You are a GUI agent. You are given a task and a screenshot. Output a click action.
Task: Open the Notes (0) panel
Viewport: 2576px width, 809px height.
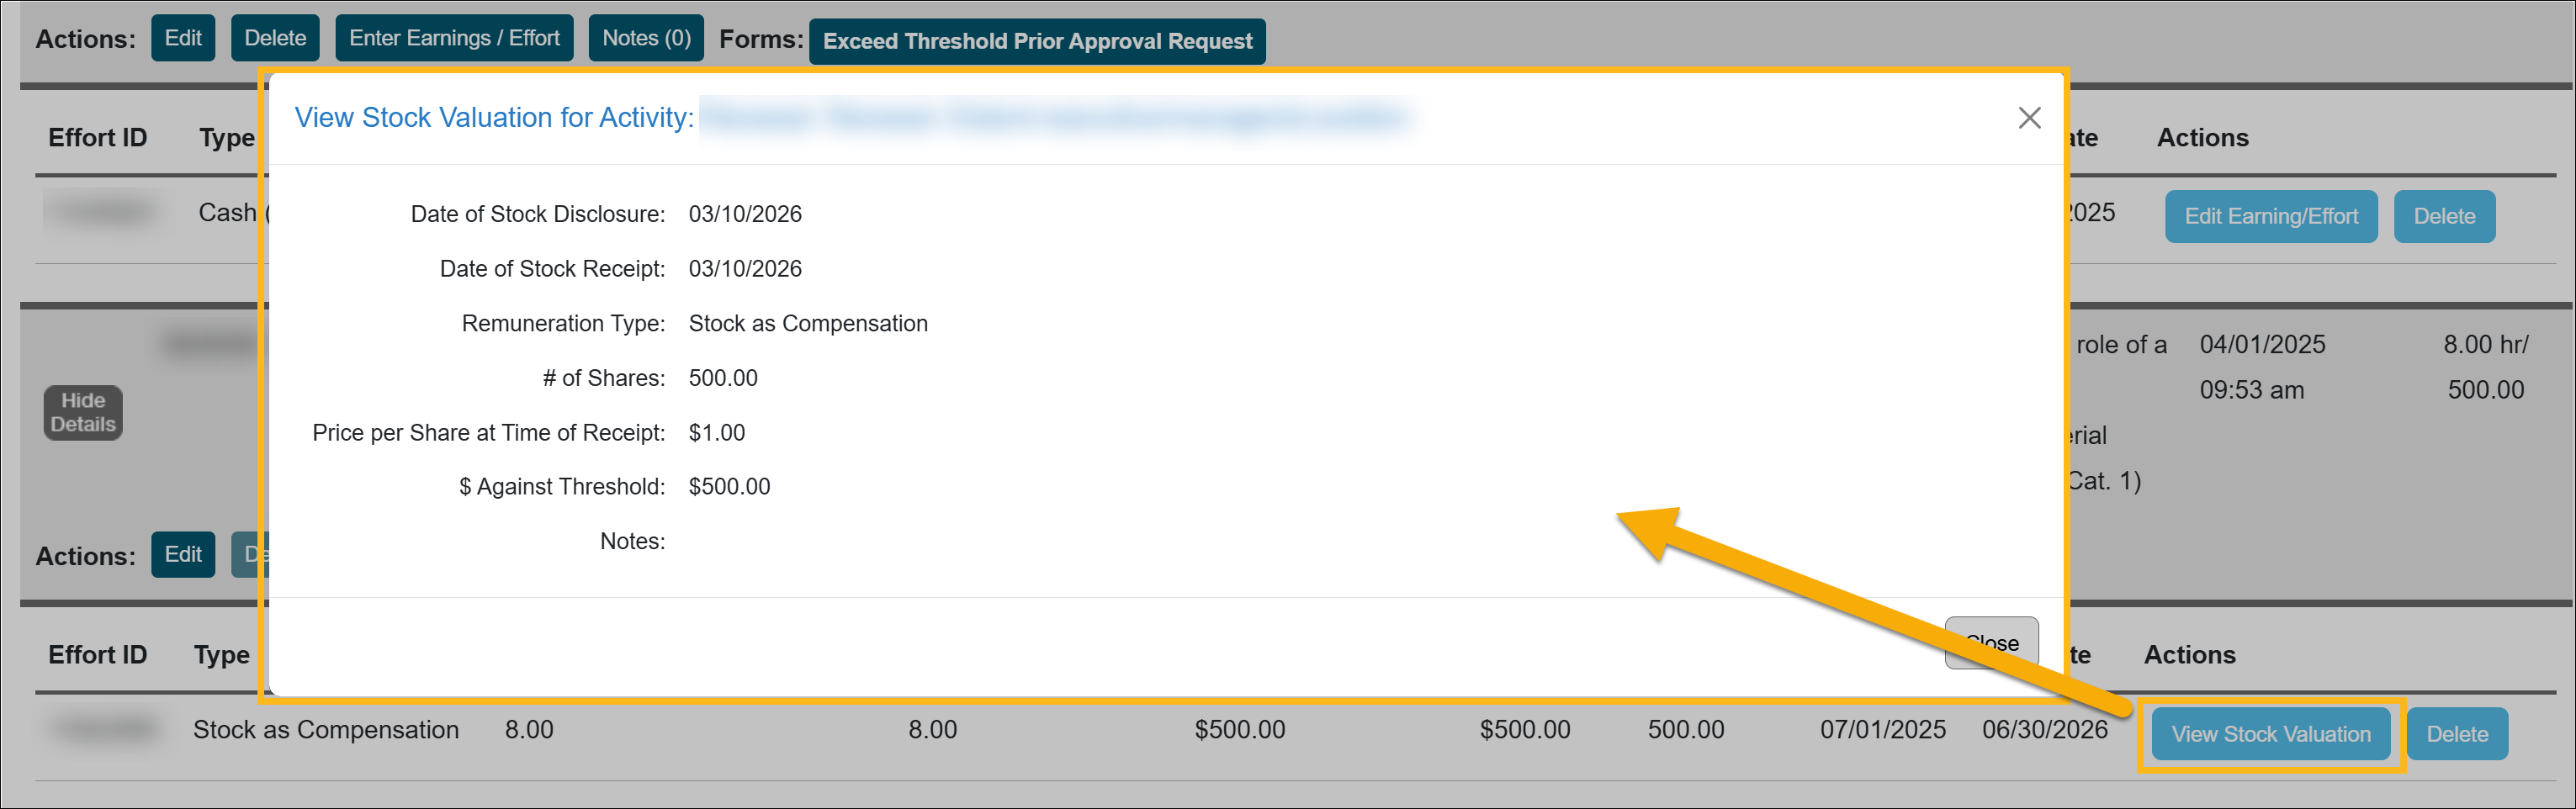645,37
